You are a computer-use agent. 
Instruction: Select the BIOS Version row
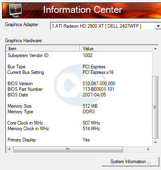click(79, 84)
